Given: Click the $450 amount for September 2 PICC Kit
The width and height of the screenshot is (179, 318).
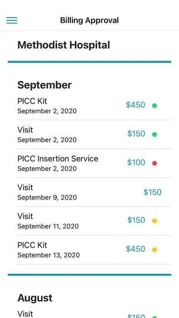Looking at the screenshot, I should point(136,105).
